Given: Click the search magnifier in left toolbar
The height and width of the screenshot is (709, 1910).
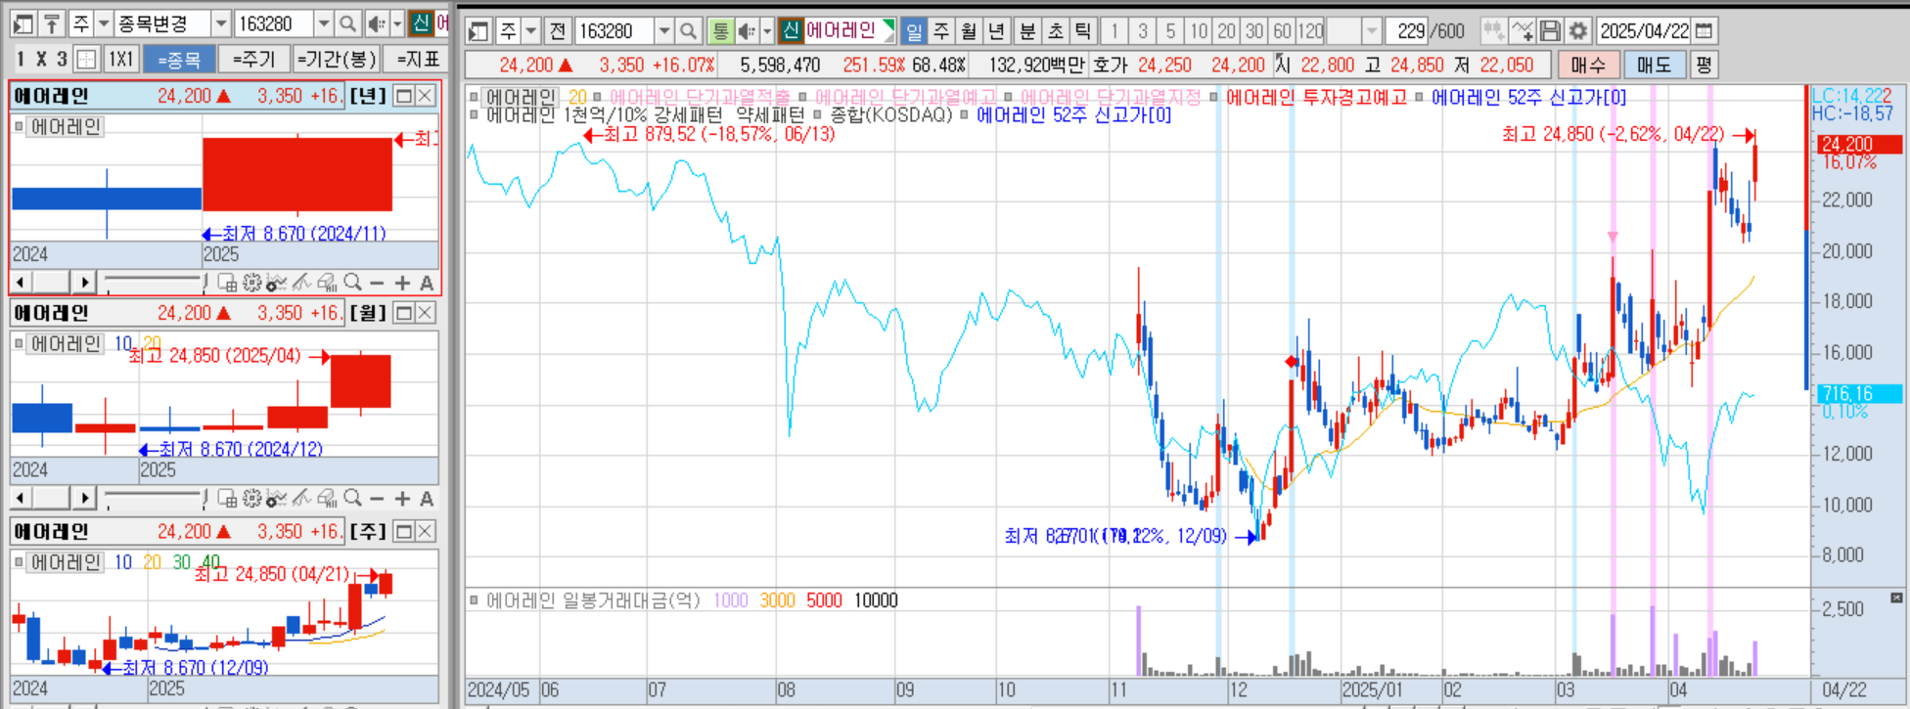Looking at the screenshot, I should [x=347, y=23].
